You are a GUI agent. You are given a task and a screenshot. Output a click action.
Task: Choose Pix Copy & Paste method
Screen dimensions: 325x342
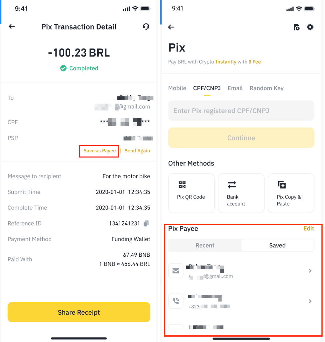click(291, 193)
